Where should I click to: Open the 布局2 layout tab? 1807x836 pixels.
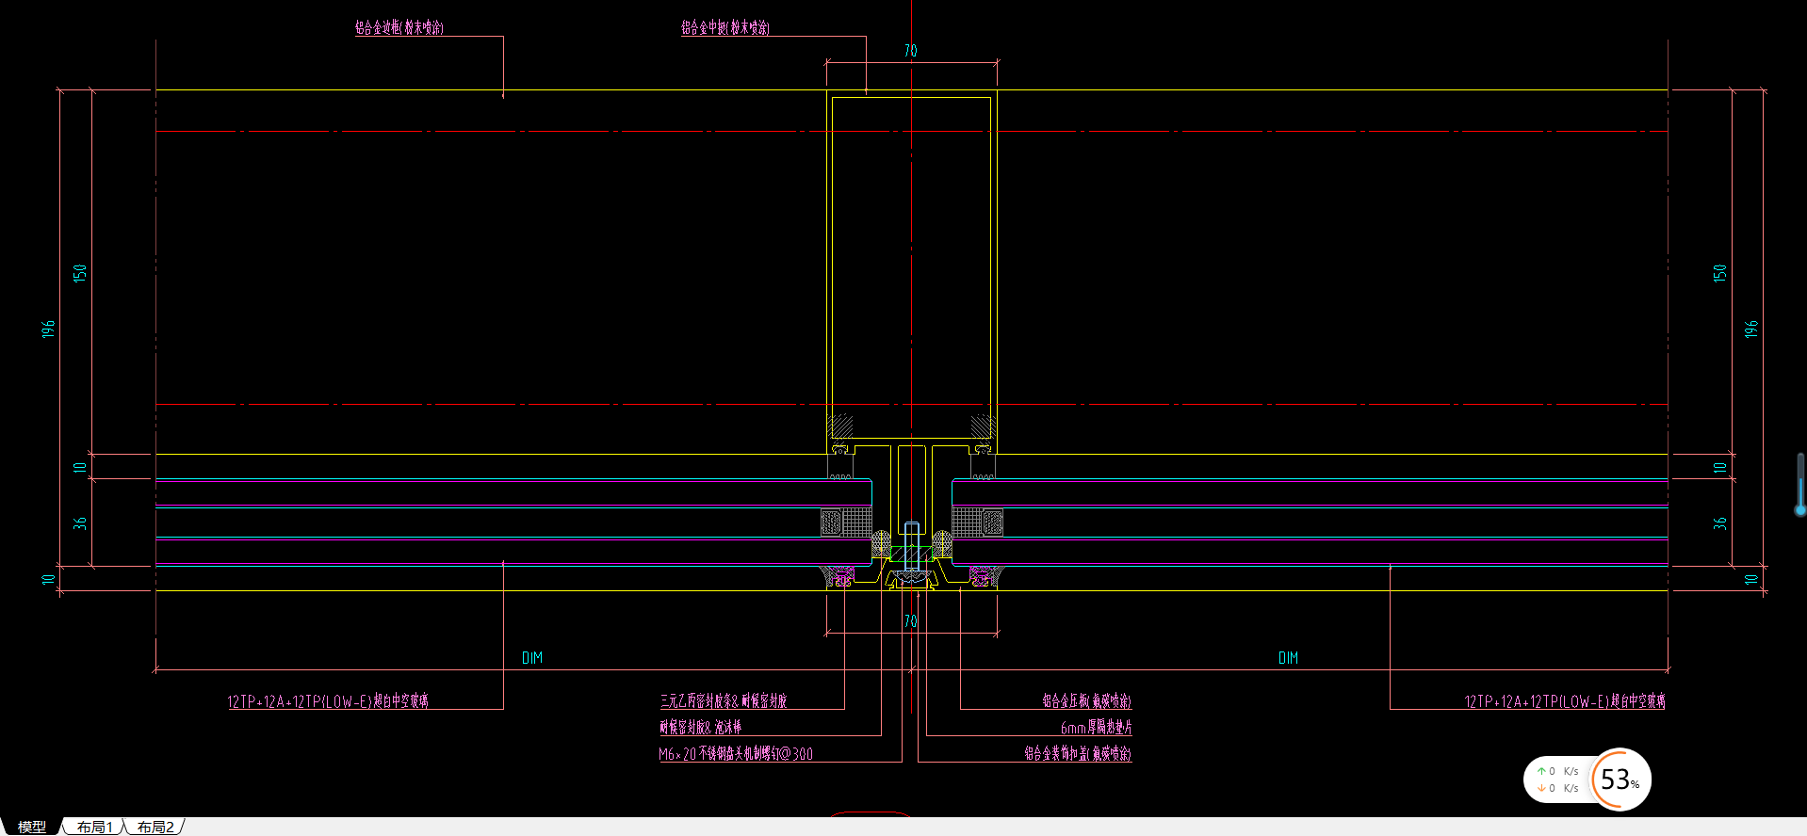(x=155, y=827)
